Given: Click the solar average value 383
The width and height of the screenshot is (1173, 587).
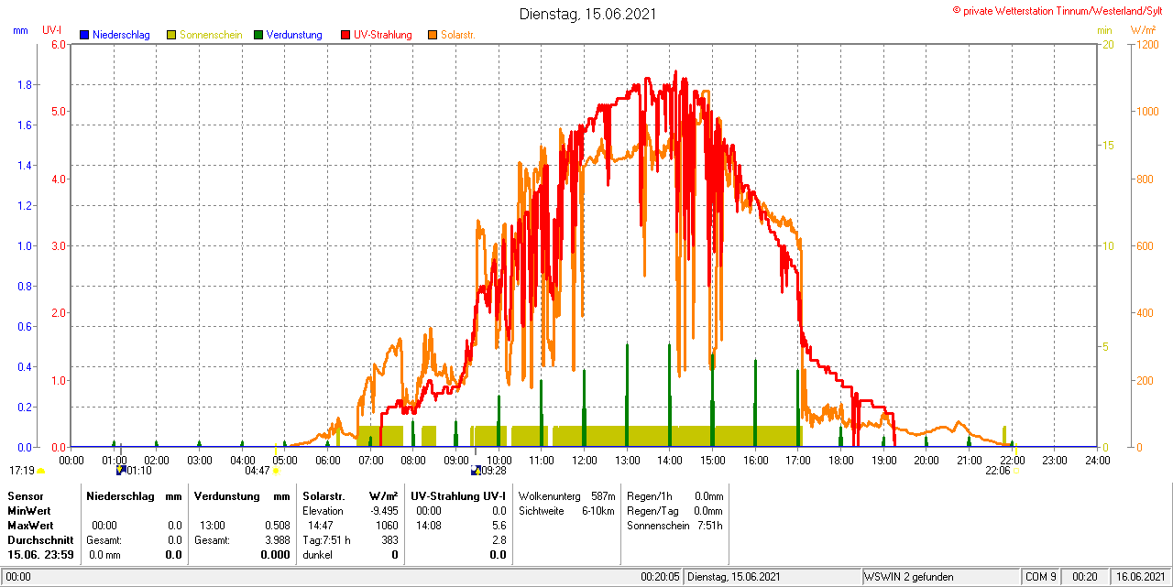Looking at the screenshot, I should (x=390, y=539).
